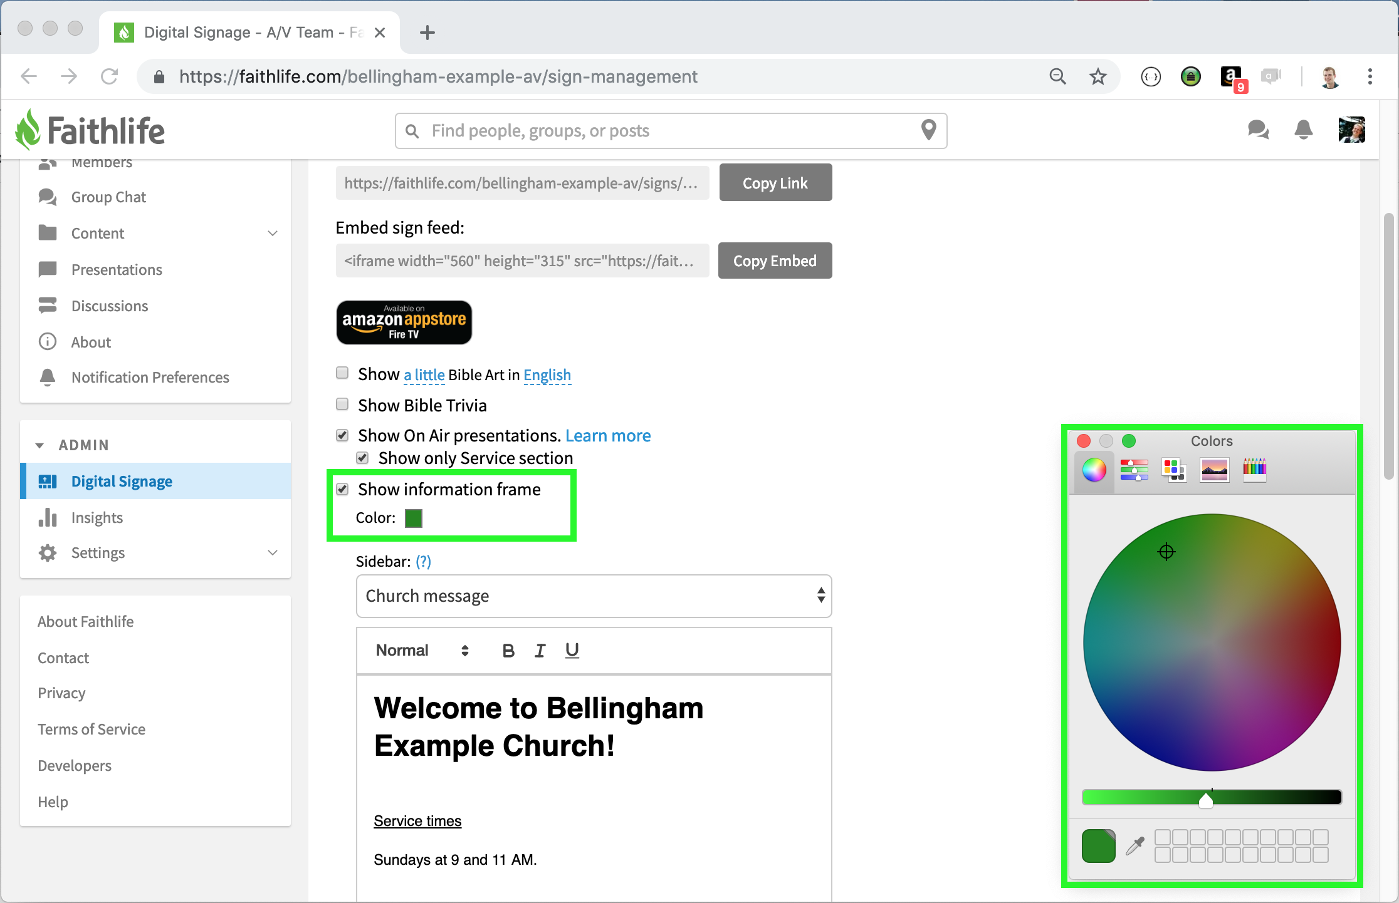Select the color wheel picker mode
The width and height of the screenshot is (1399, 903).
point(1094,470)
